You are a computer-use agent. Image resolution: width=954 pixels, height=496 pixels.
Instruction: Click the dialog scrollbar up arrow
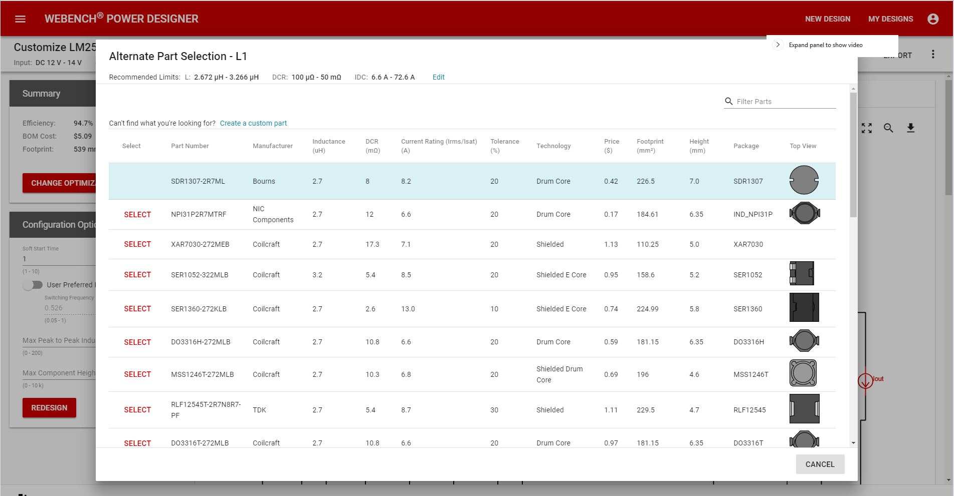(x=853, y=89)
